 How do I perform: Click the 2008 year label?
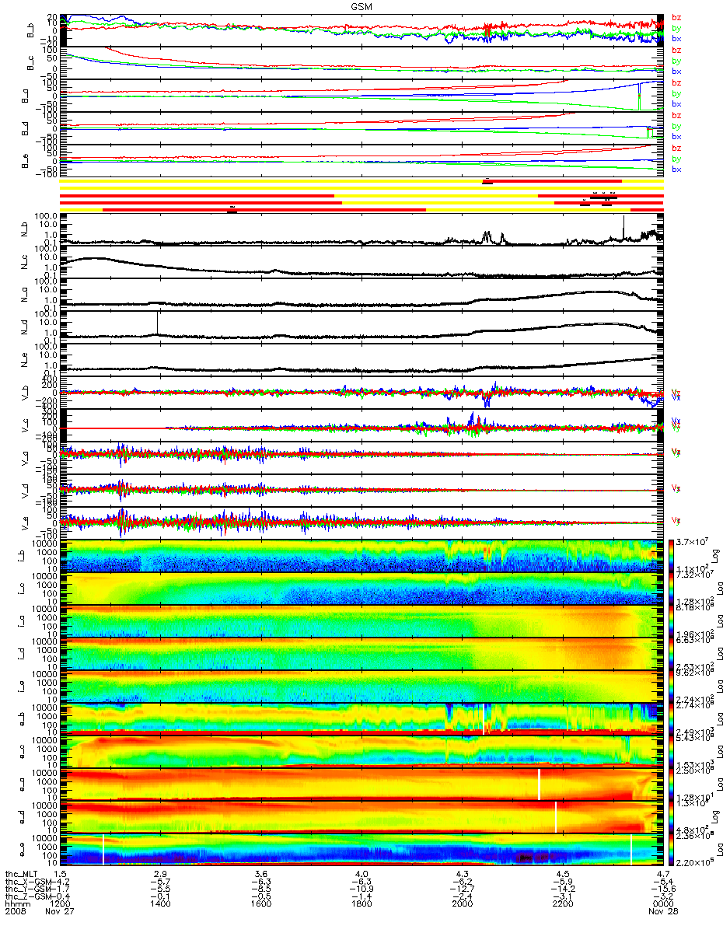coord(16,911)
